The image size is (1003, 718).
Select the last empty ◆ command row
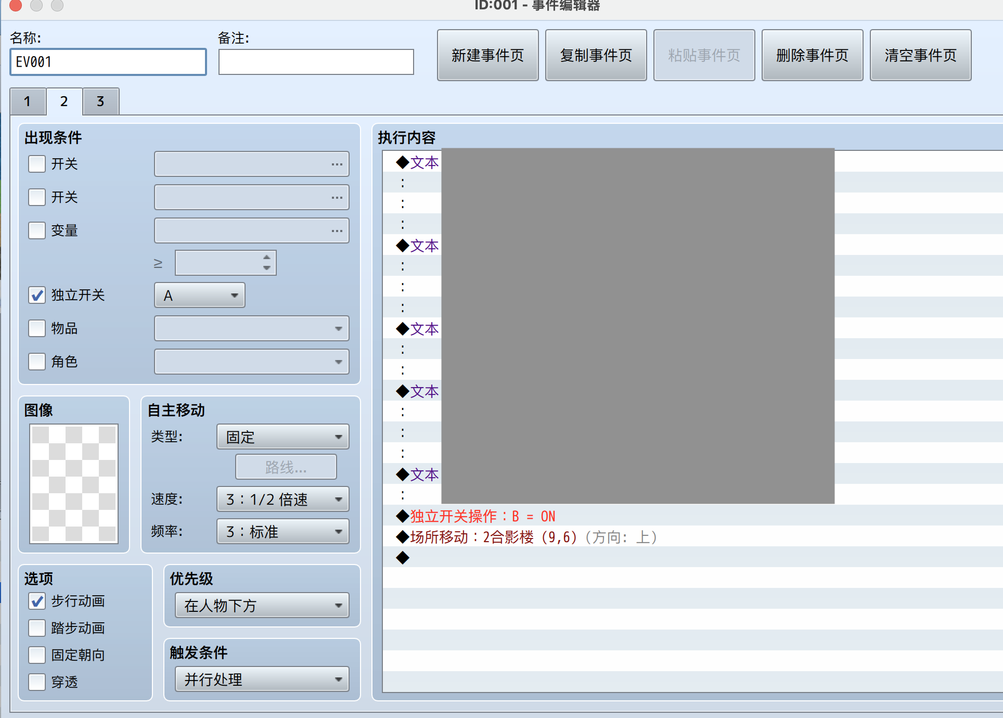[692, 558]
